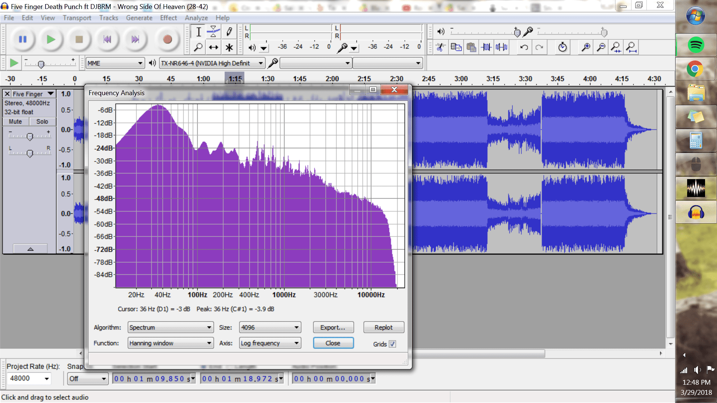The height and width of the screenshot is (403, 717).
Task: Open the Five Finger track name menu
Action: pyautogui.click(x=34, y=94)
